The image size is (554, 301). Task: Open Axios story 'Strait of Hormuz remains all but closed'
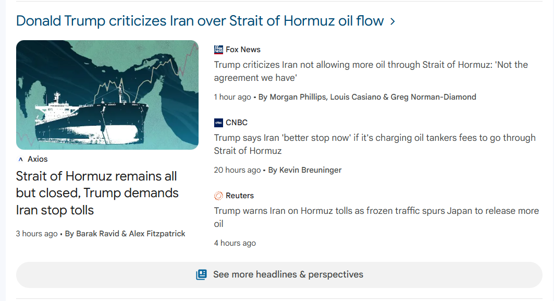97,193
